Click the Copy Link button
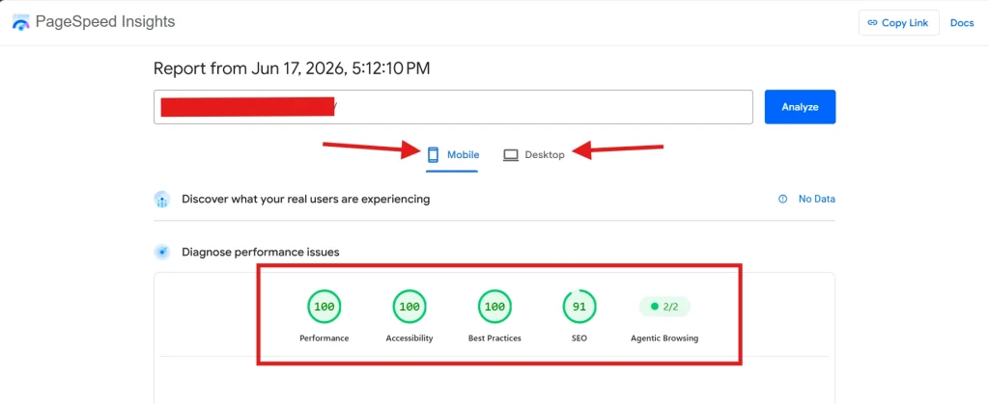 pos(899,22)
